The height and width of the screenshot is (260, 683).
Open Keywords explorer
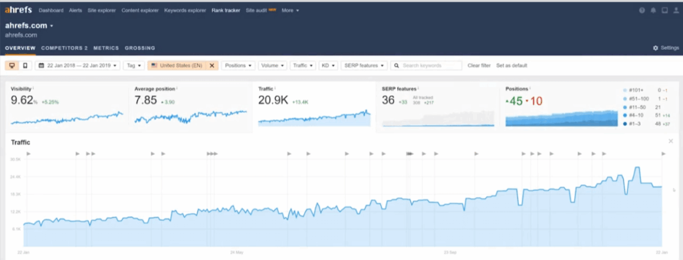click(x=185, y=11)
